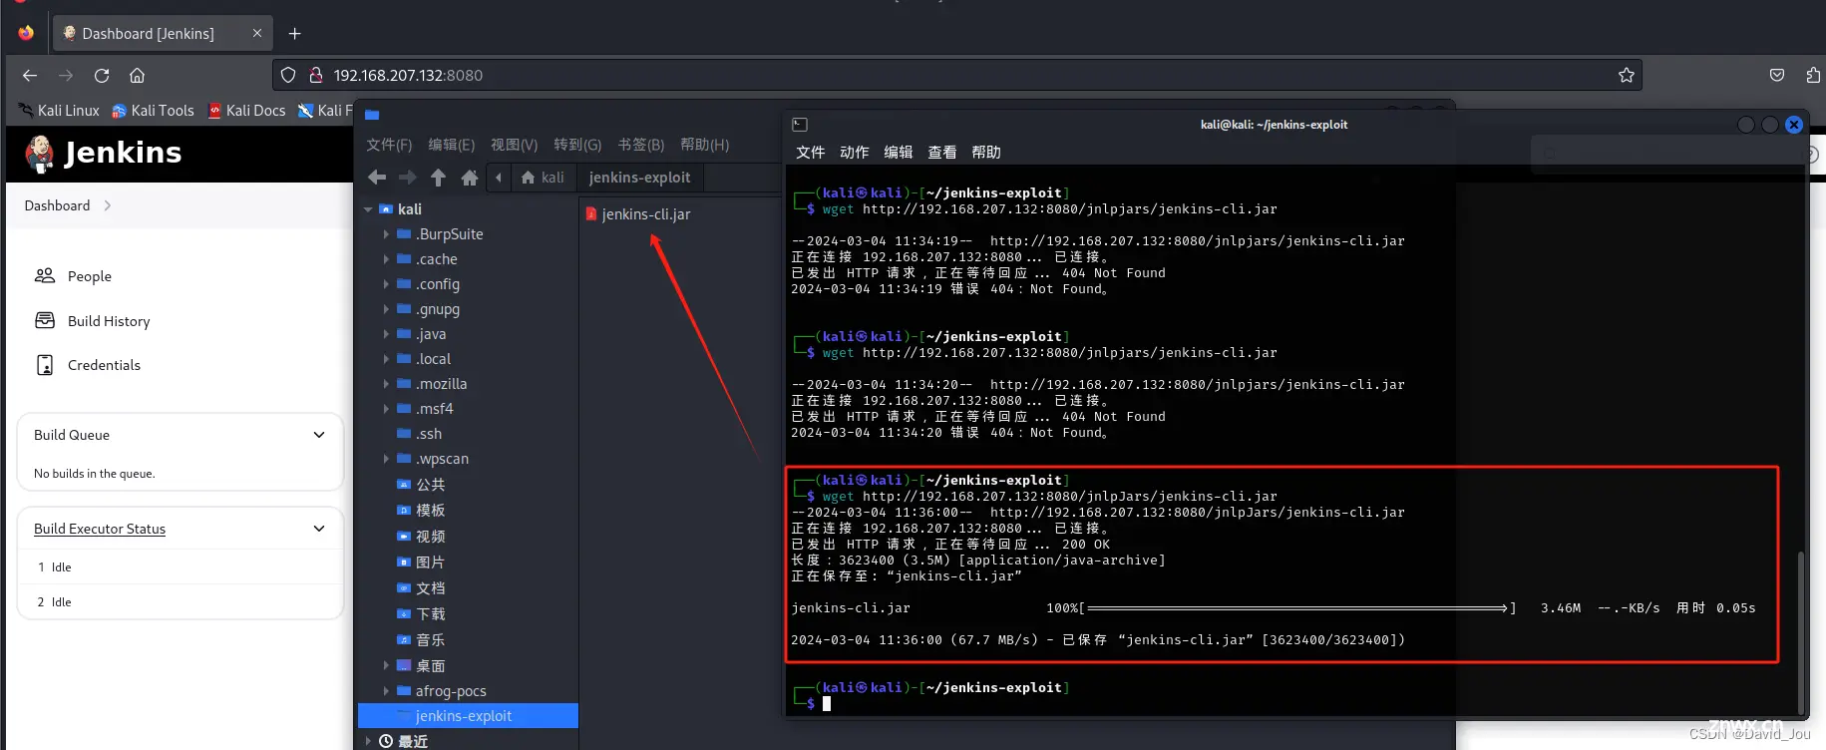Viewport: 1826px width, 750px height.
Task: Click the insecure connection lock icon
Action: click(315, 75)
